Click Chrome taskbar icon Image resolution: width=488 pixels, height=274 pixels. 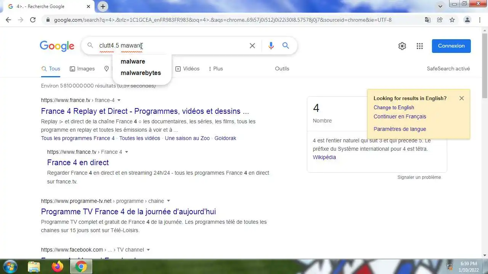pyautogui.click(x=81, y=267)
